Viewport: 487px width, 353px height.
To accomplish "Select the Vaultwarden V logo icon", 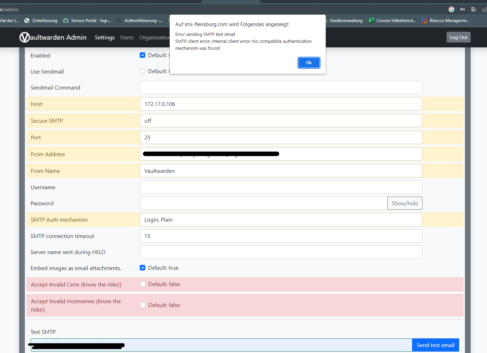I will 24,37.
